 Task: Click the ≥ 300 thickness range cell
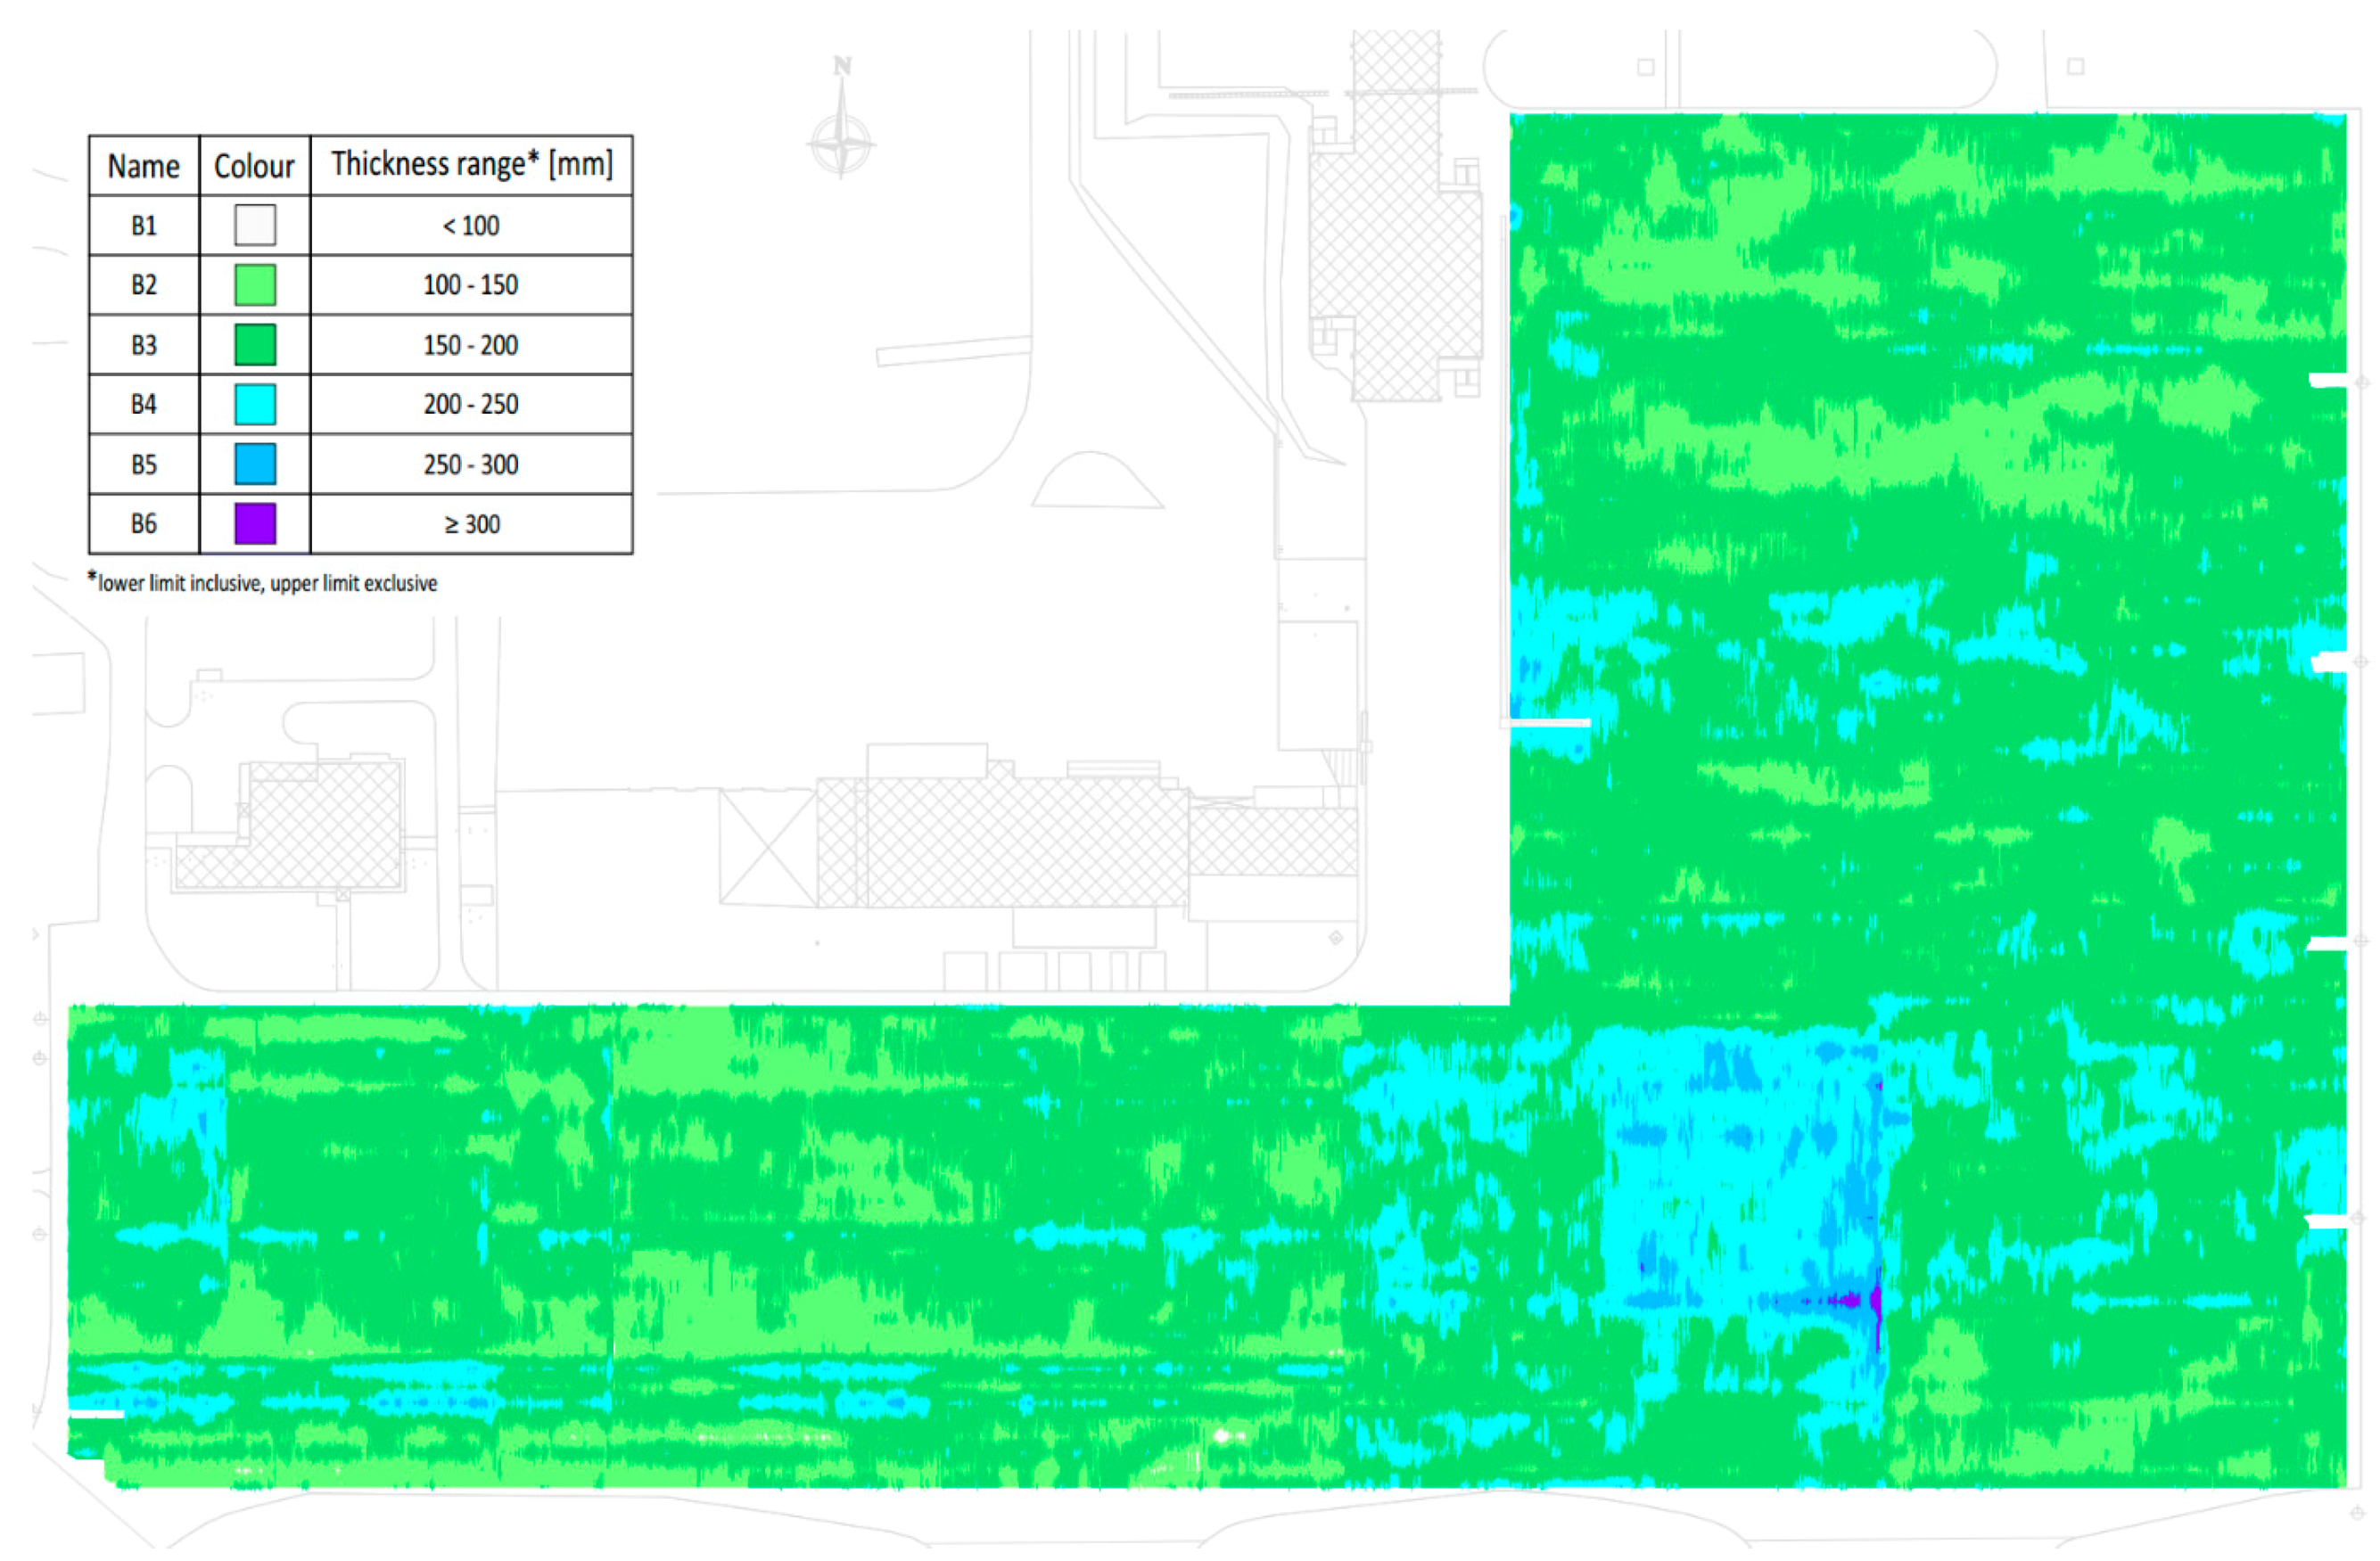(x=470, y=523)
